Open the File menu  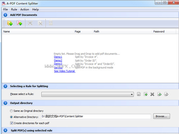pos(6,10)
